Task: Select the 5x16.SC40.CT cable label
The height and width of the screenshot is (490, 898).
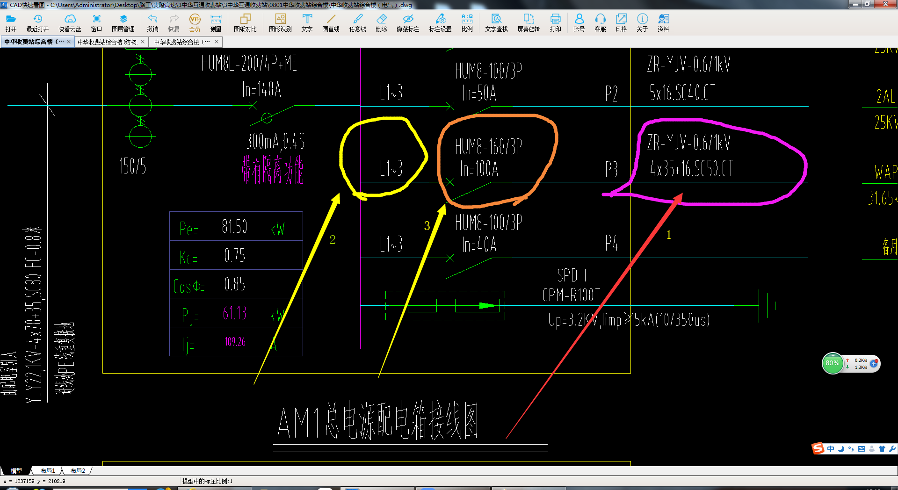Action: point(682,93)
